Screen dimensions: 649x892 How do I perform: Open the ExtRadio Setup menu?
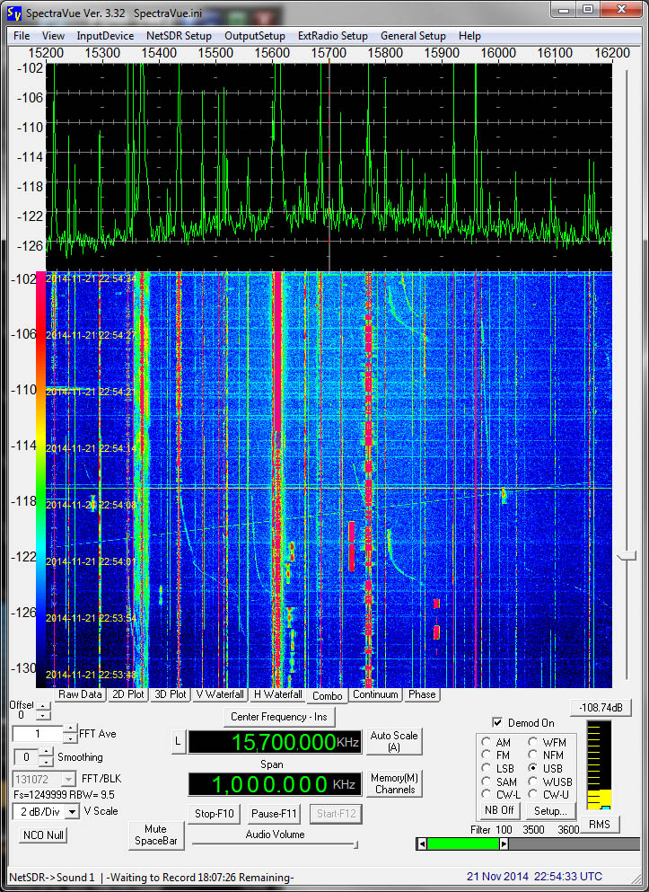coord(332,36)
